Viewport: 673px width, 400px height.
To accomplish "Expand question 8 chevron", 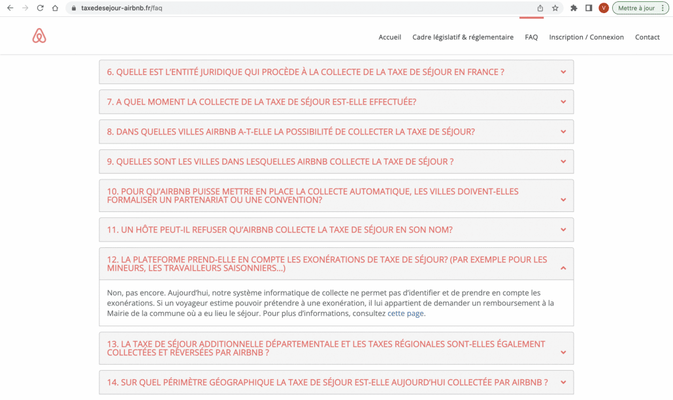I will point(563,132).
